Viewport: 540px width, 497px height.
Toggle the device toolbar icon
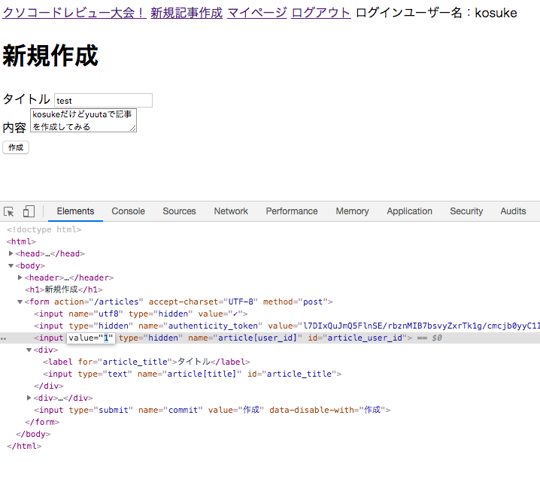point(29,211)
